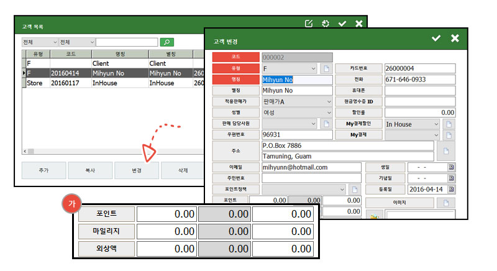Open the empty My결제 dropdown

tap(412, 135)
